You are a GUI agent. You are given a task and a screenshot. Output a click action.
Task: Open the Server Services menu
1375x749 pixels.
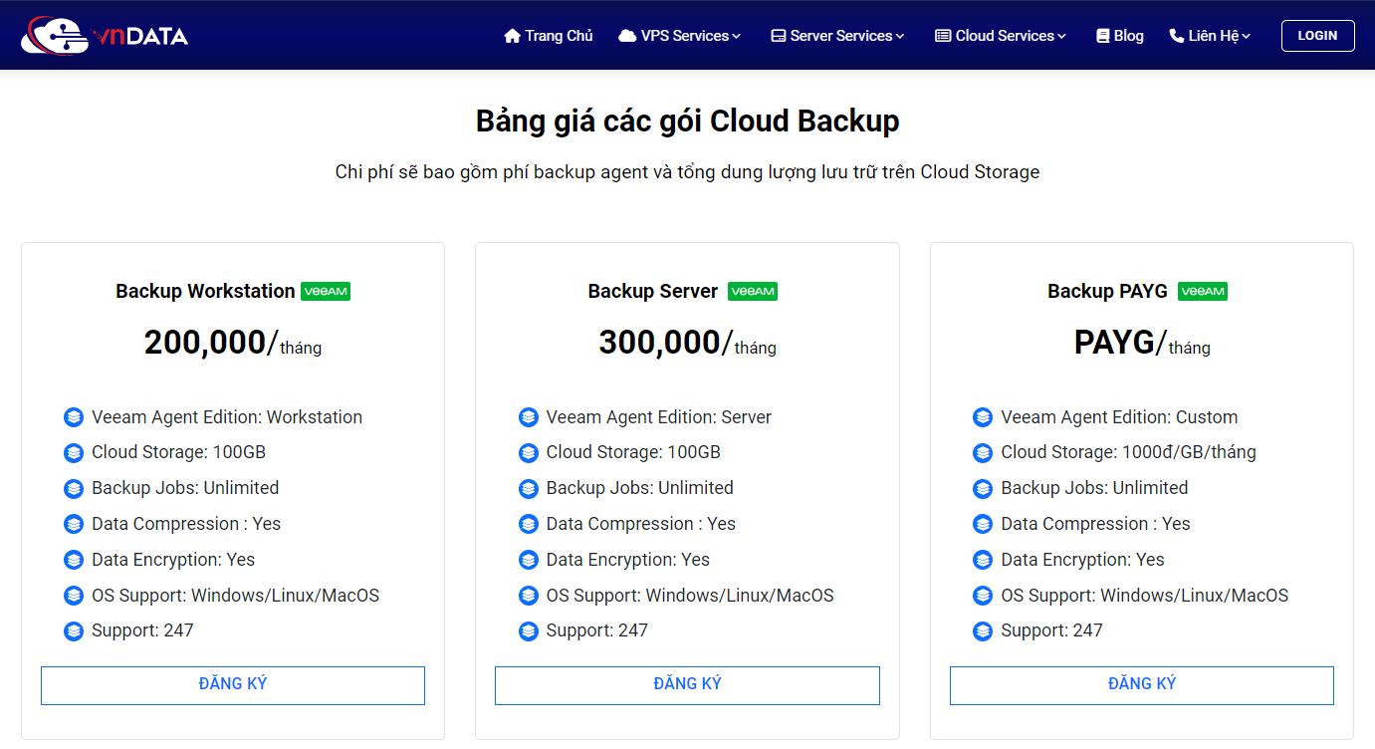pyautogui.click(x=838, y=36)
